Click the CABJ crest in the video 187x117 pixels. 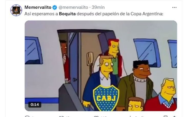click(106, 98)
